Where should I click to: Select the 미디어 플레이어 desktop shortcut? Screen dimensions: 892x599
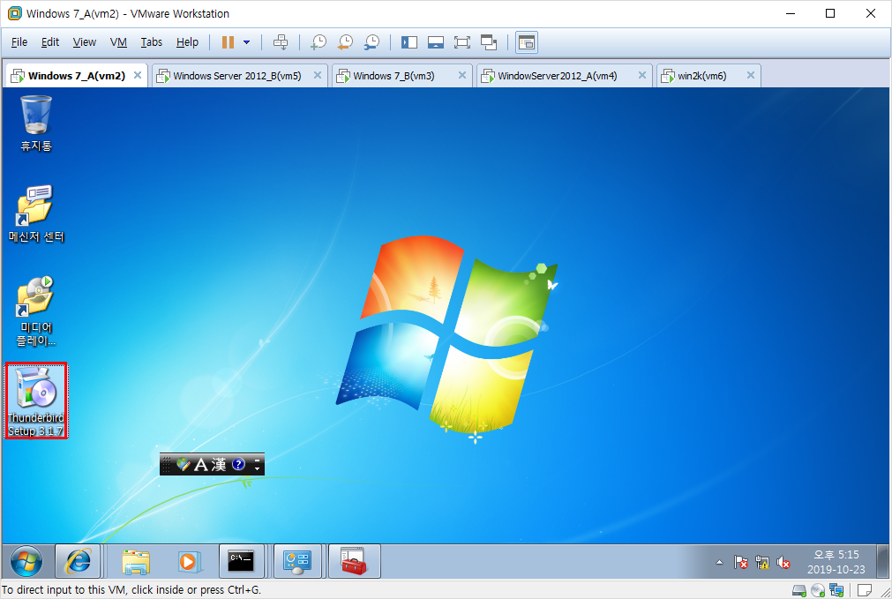click(x=36, y=311)
